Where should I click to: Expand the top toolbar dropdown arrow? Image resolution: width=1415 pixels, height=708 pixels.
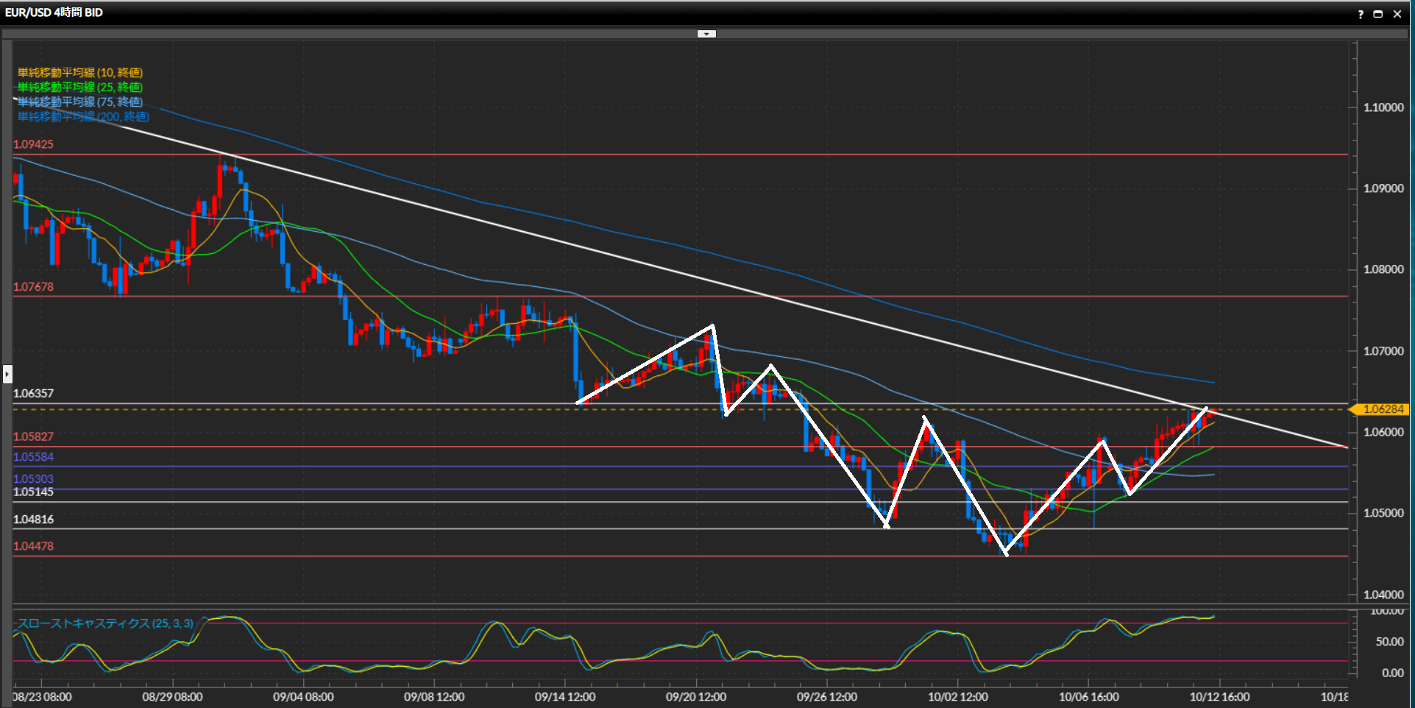706,34
